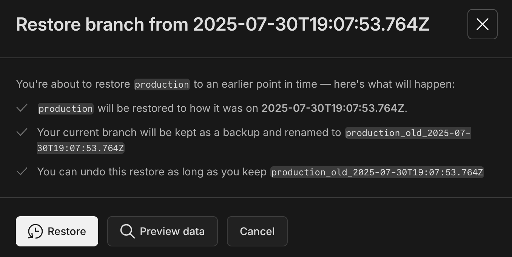Click the production chip in the first bullet
The width and height of the screenshot is (512, 257).
pos(65,108)
